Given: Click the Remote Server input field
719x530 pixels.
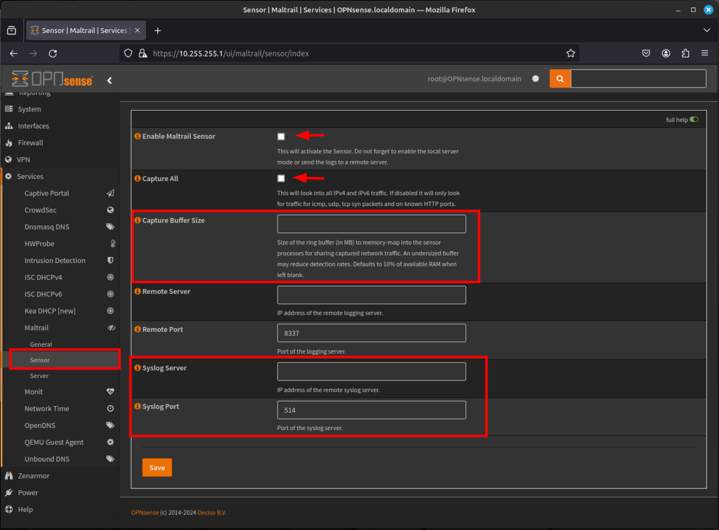Looking at the screenshot, I should click(x=371, y=295).
